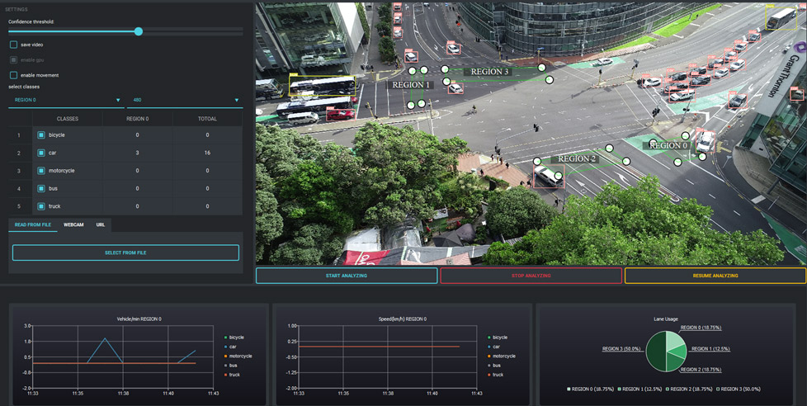This screenshot has width=807, height=406.
Task: Click the SELECT FROM FILE button
Action: pyautogui.click(x=125, y=253)
